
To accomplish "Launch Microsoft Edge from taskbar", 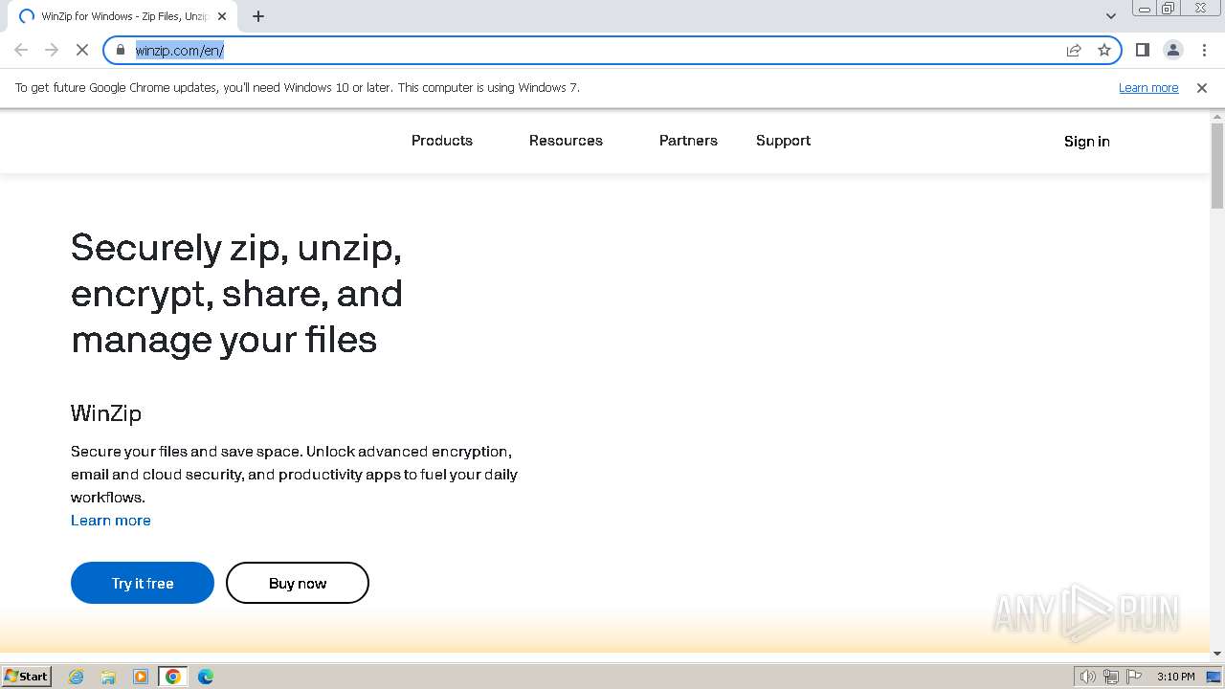I will pyautogui.click(x=206, y=677).
